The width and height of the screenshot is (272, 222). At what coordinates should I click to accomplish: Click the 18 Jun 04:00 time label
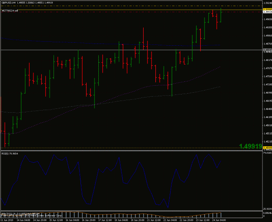pyautogui.click(x=121, y=220)
